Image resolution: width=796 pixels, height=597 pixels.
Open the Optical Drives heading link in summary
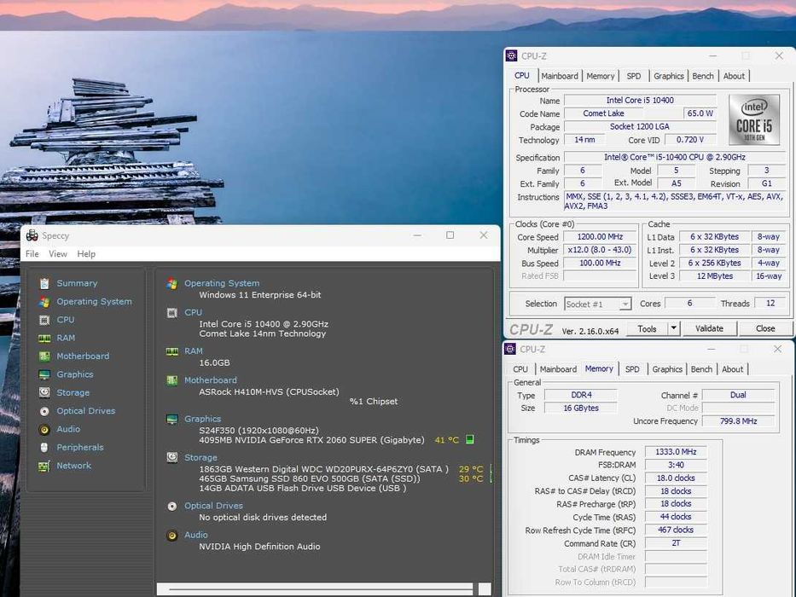(x=214, y=506)
